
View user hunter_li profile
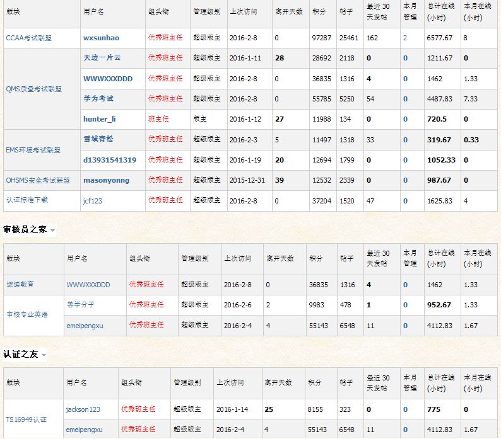click(x=100, y=119)
